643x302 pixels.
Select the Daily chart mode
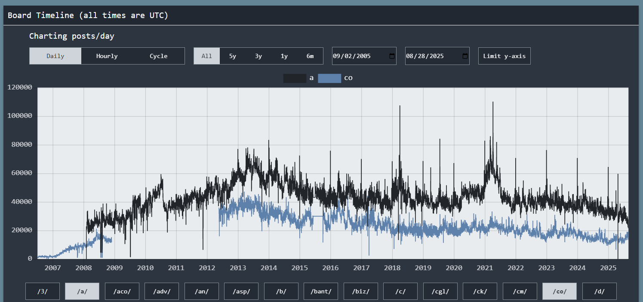(x=55, y=56)
